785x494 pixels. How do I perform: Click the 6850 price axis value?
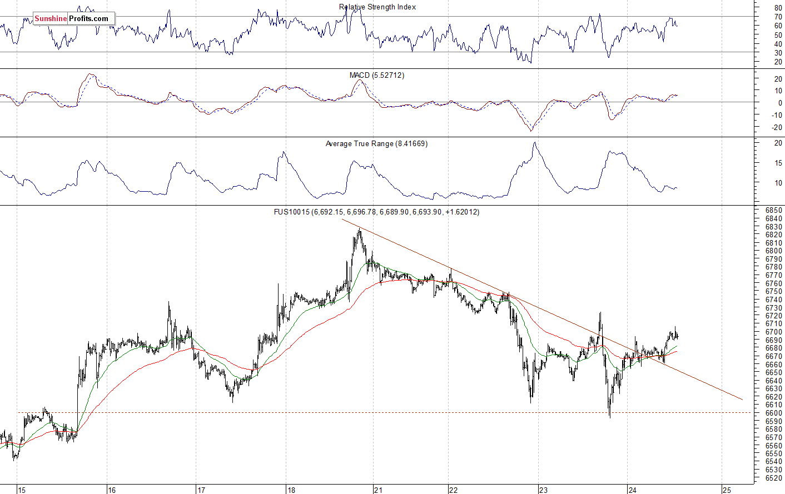[774, 211]
